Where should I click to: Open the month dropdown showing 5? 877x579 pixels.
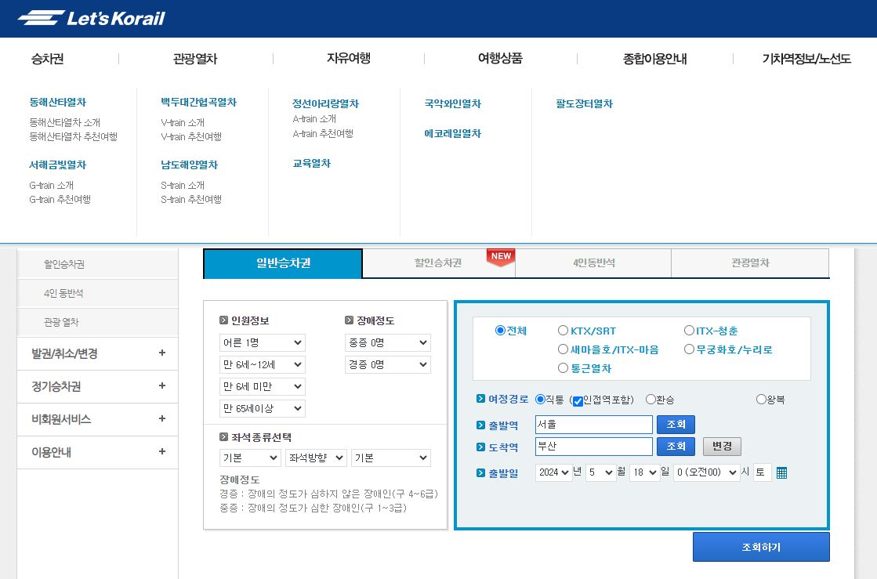(600, 472)
